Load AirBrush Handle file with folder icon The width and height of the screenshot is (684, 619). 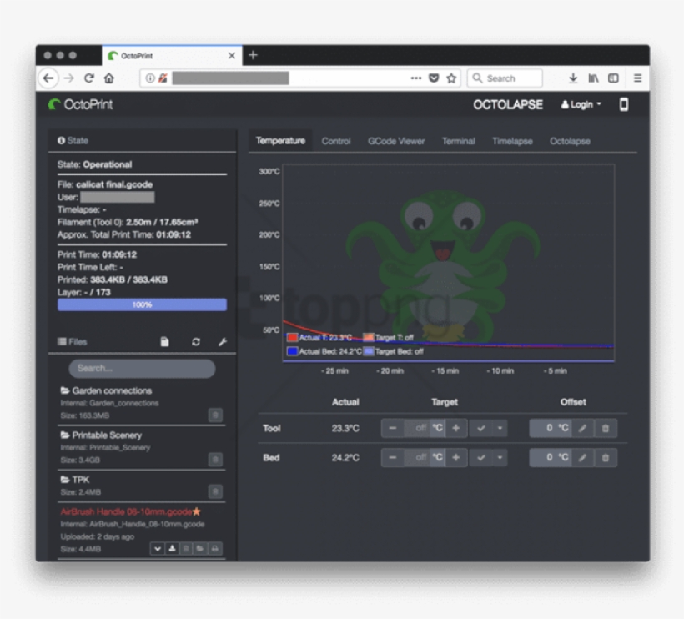click(x=200, y=548)
